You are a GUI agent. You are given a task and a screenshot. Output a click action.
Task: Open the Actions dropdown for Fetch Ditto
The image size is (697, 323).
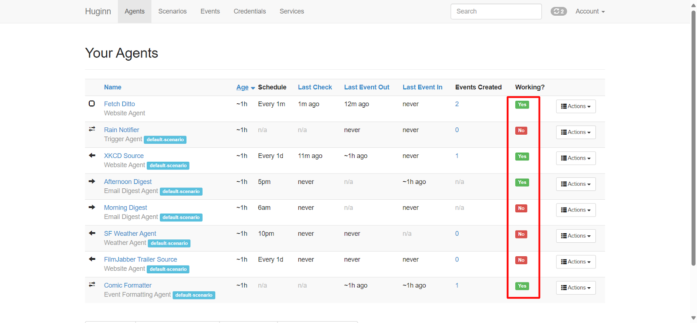point(575,106)
